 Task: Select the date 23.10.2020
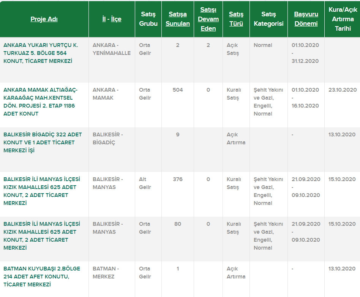(x=343, y=90)
